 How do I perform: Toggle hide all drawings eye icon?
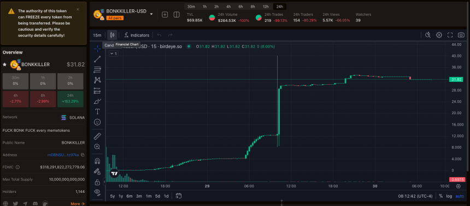point(97,191)
